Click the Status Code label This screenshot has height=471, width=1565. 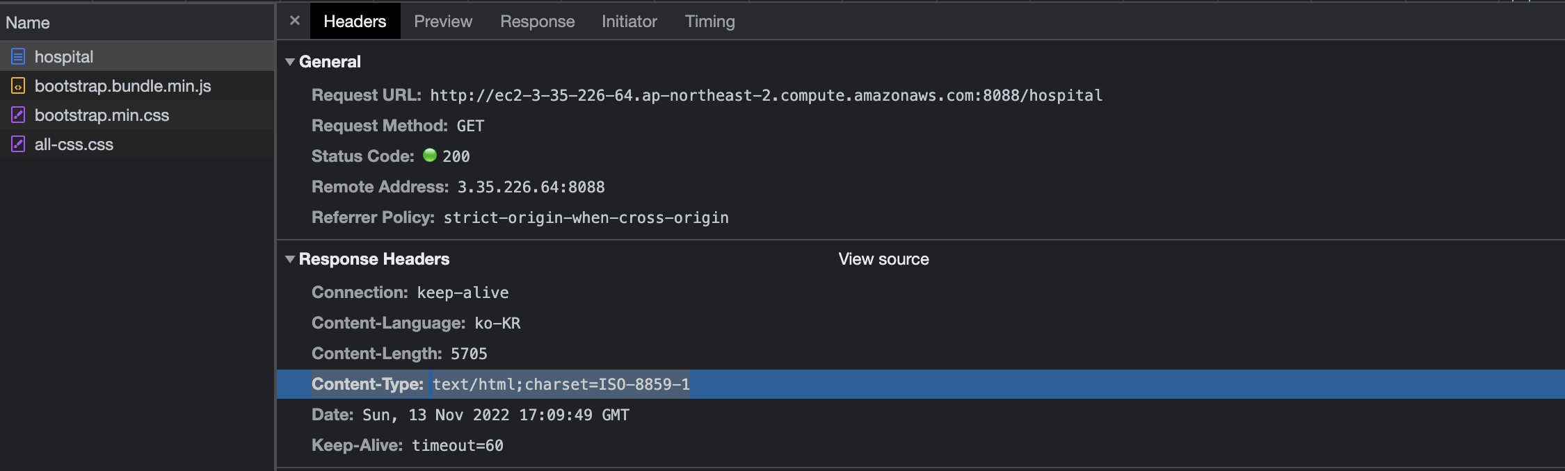pos(362,156)
